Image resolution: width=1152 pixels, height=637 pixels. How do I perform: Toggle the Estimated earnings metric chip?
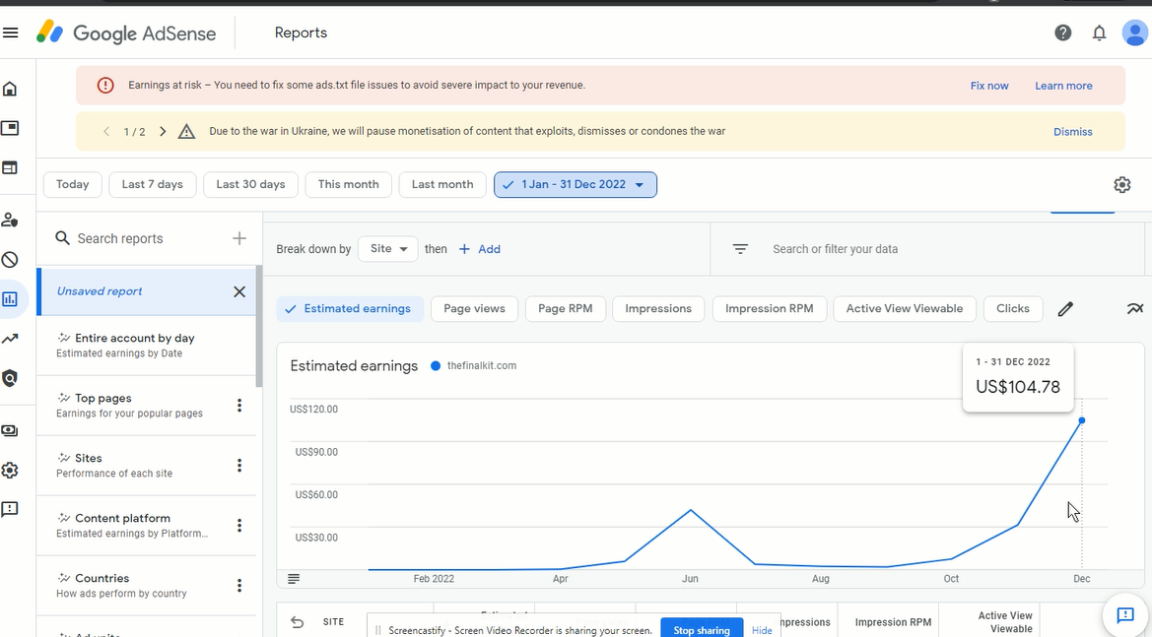[350, 309]
